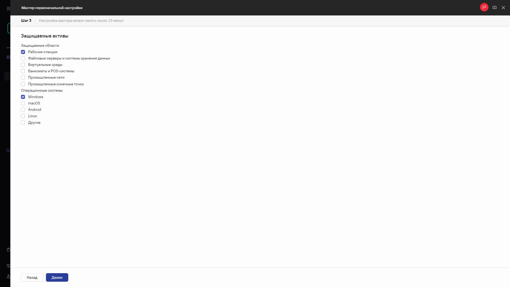Go back with the Назад button
The height and width of the screenshot is (287, 510).
pyautogui.click(x=32, y=277)
